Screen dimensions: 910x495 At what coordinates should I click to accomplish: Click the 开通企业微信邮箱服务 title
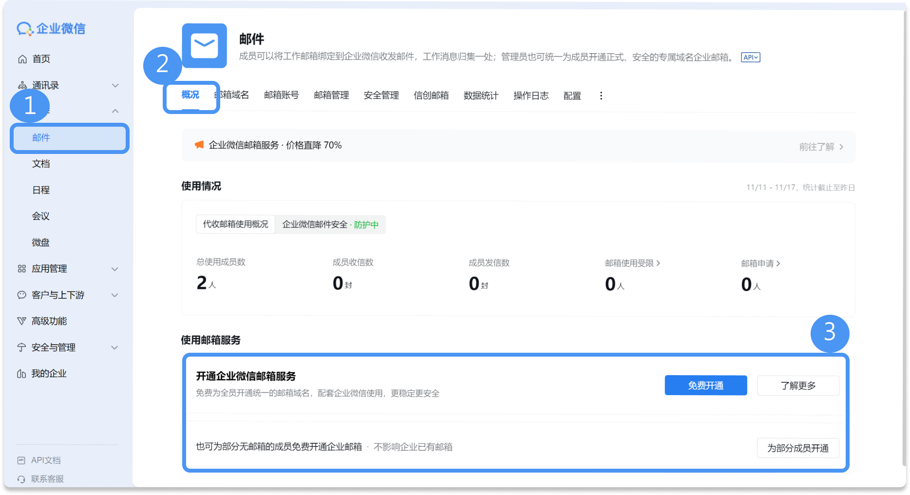[246, 376]
